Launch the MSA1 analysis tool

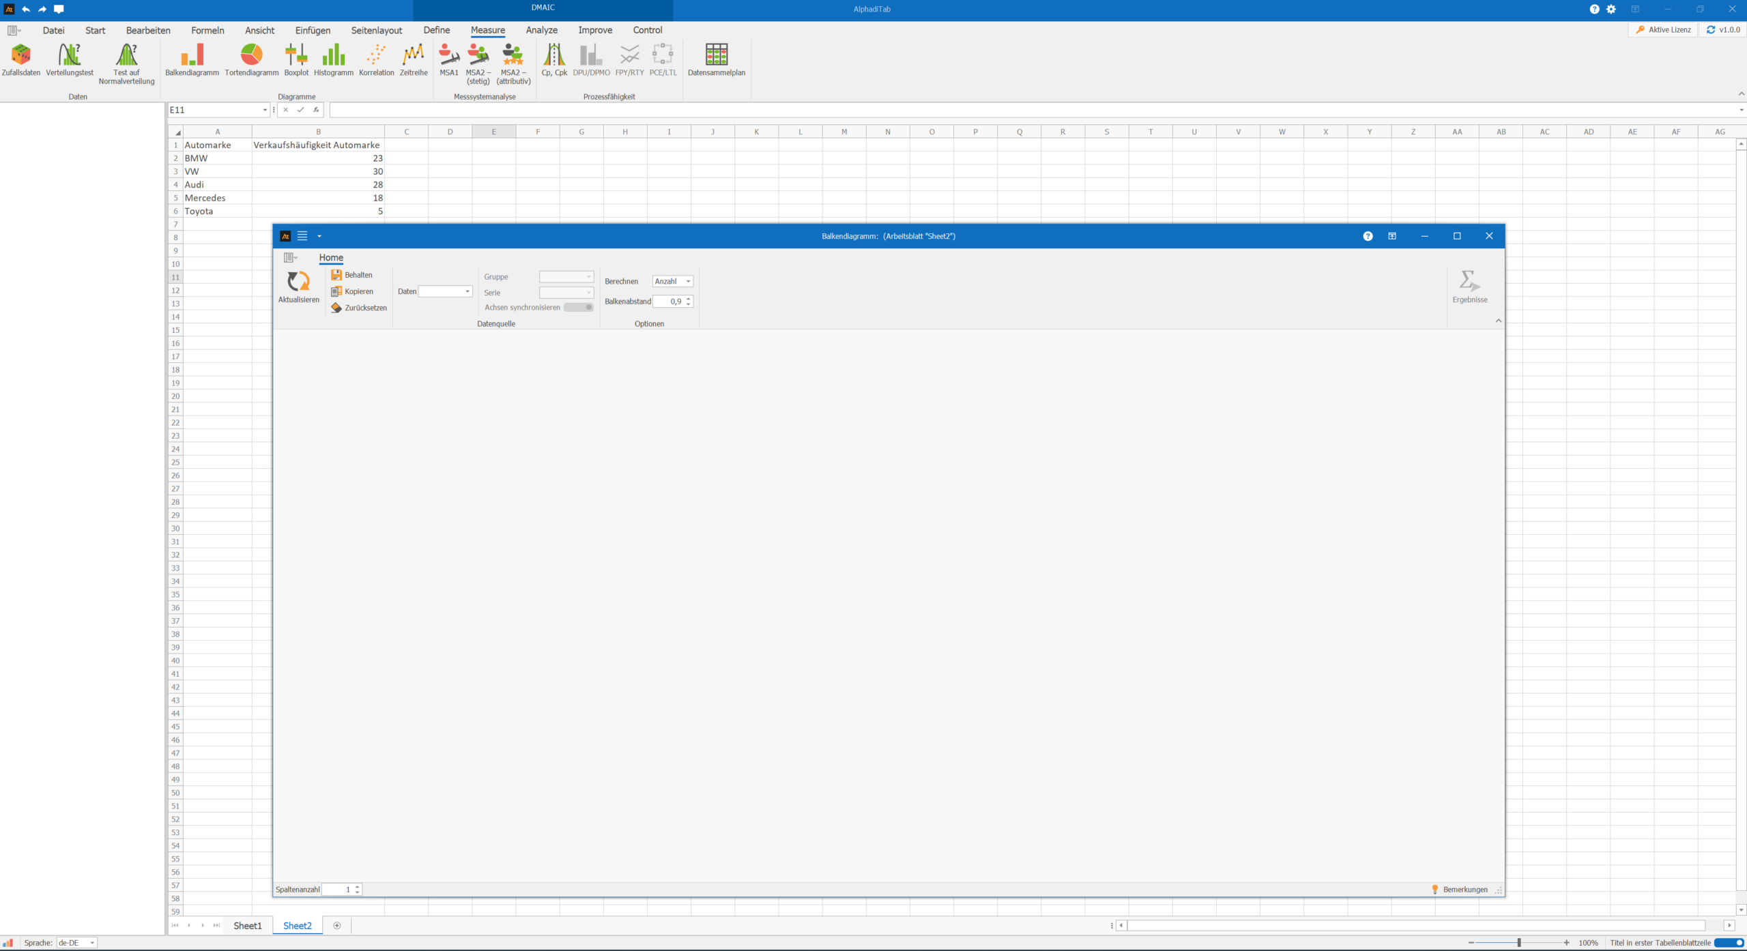tap(448, 59)
